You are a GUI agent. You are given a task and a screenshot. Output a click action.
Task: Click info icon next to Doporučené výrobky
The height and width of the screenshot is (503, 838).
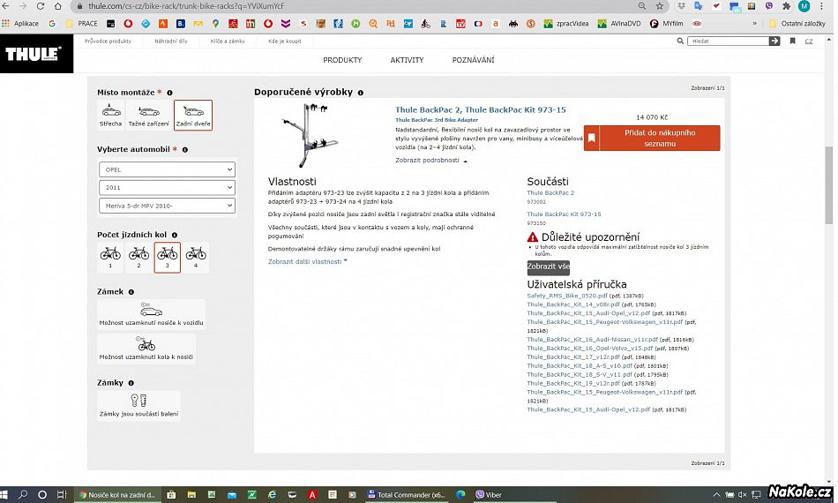click(x=361, y=93)
